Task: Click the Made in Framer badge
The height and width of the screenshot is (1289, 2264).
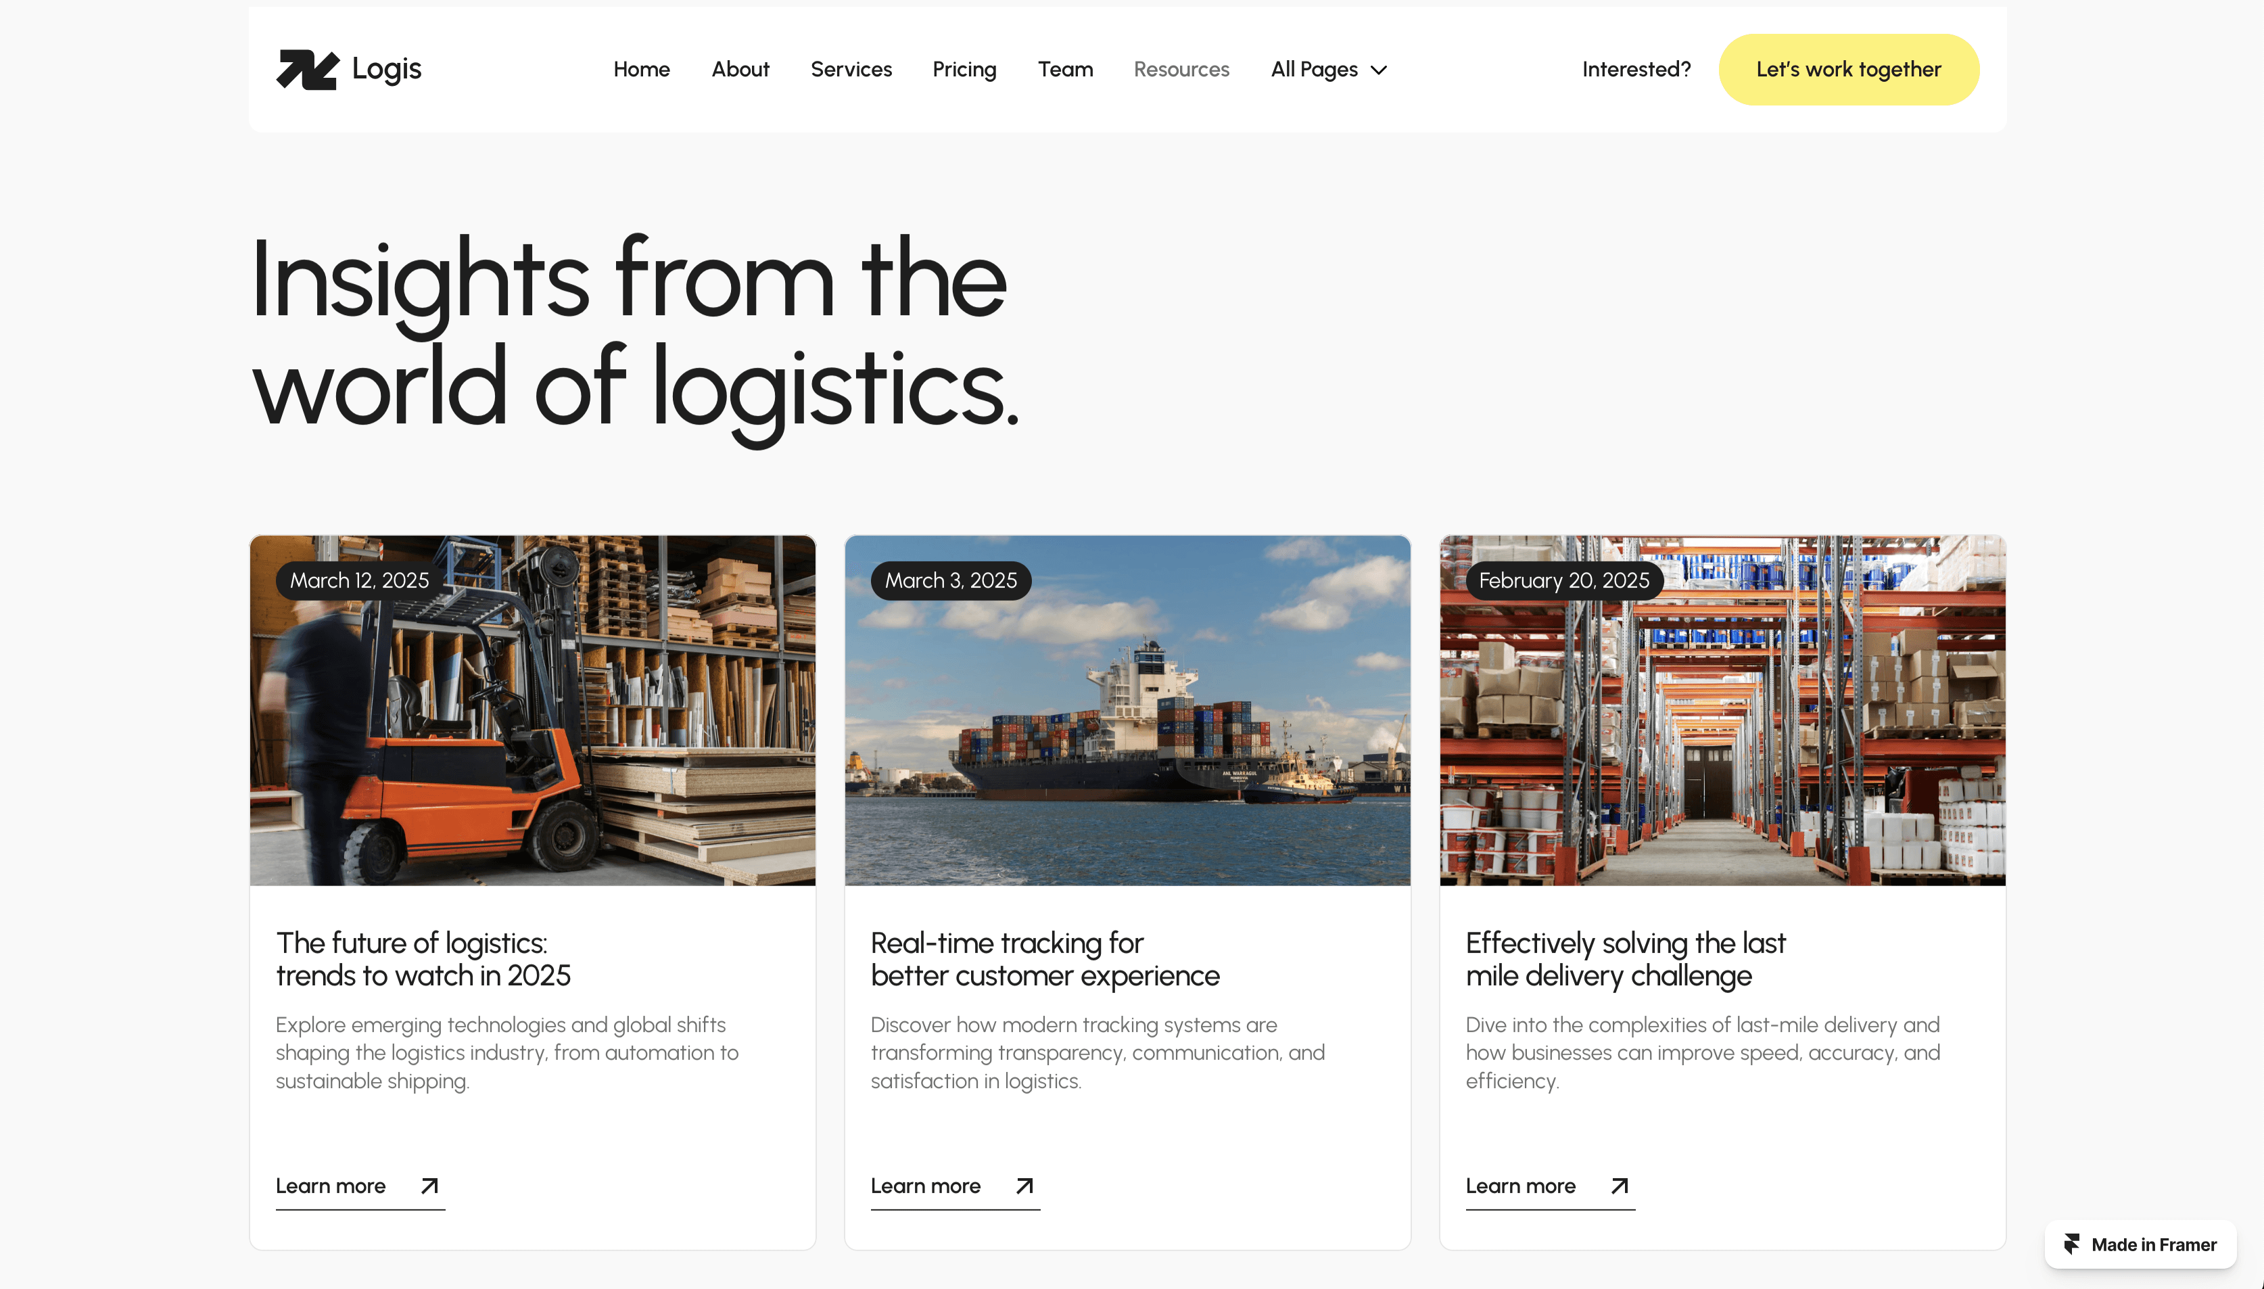Action: point(2139,1244)
